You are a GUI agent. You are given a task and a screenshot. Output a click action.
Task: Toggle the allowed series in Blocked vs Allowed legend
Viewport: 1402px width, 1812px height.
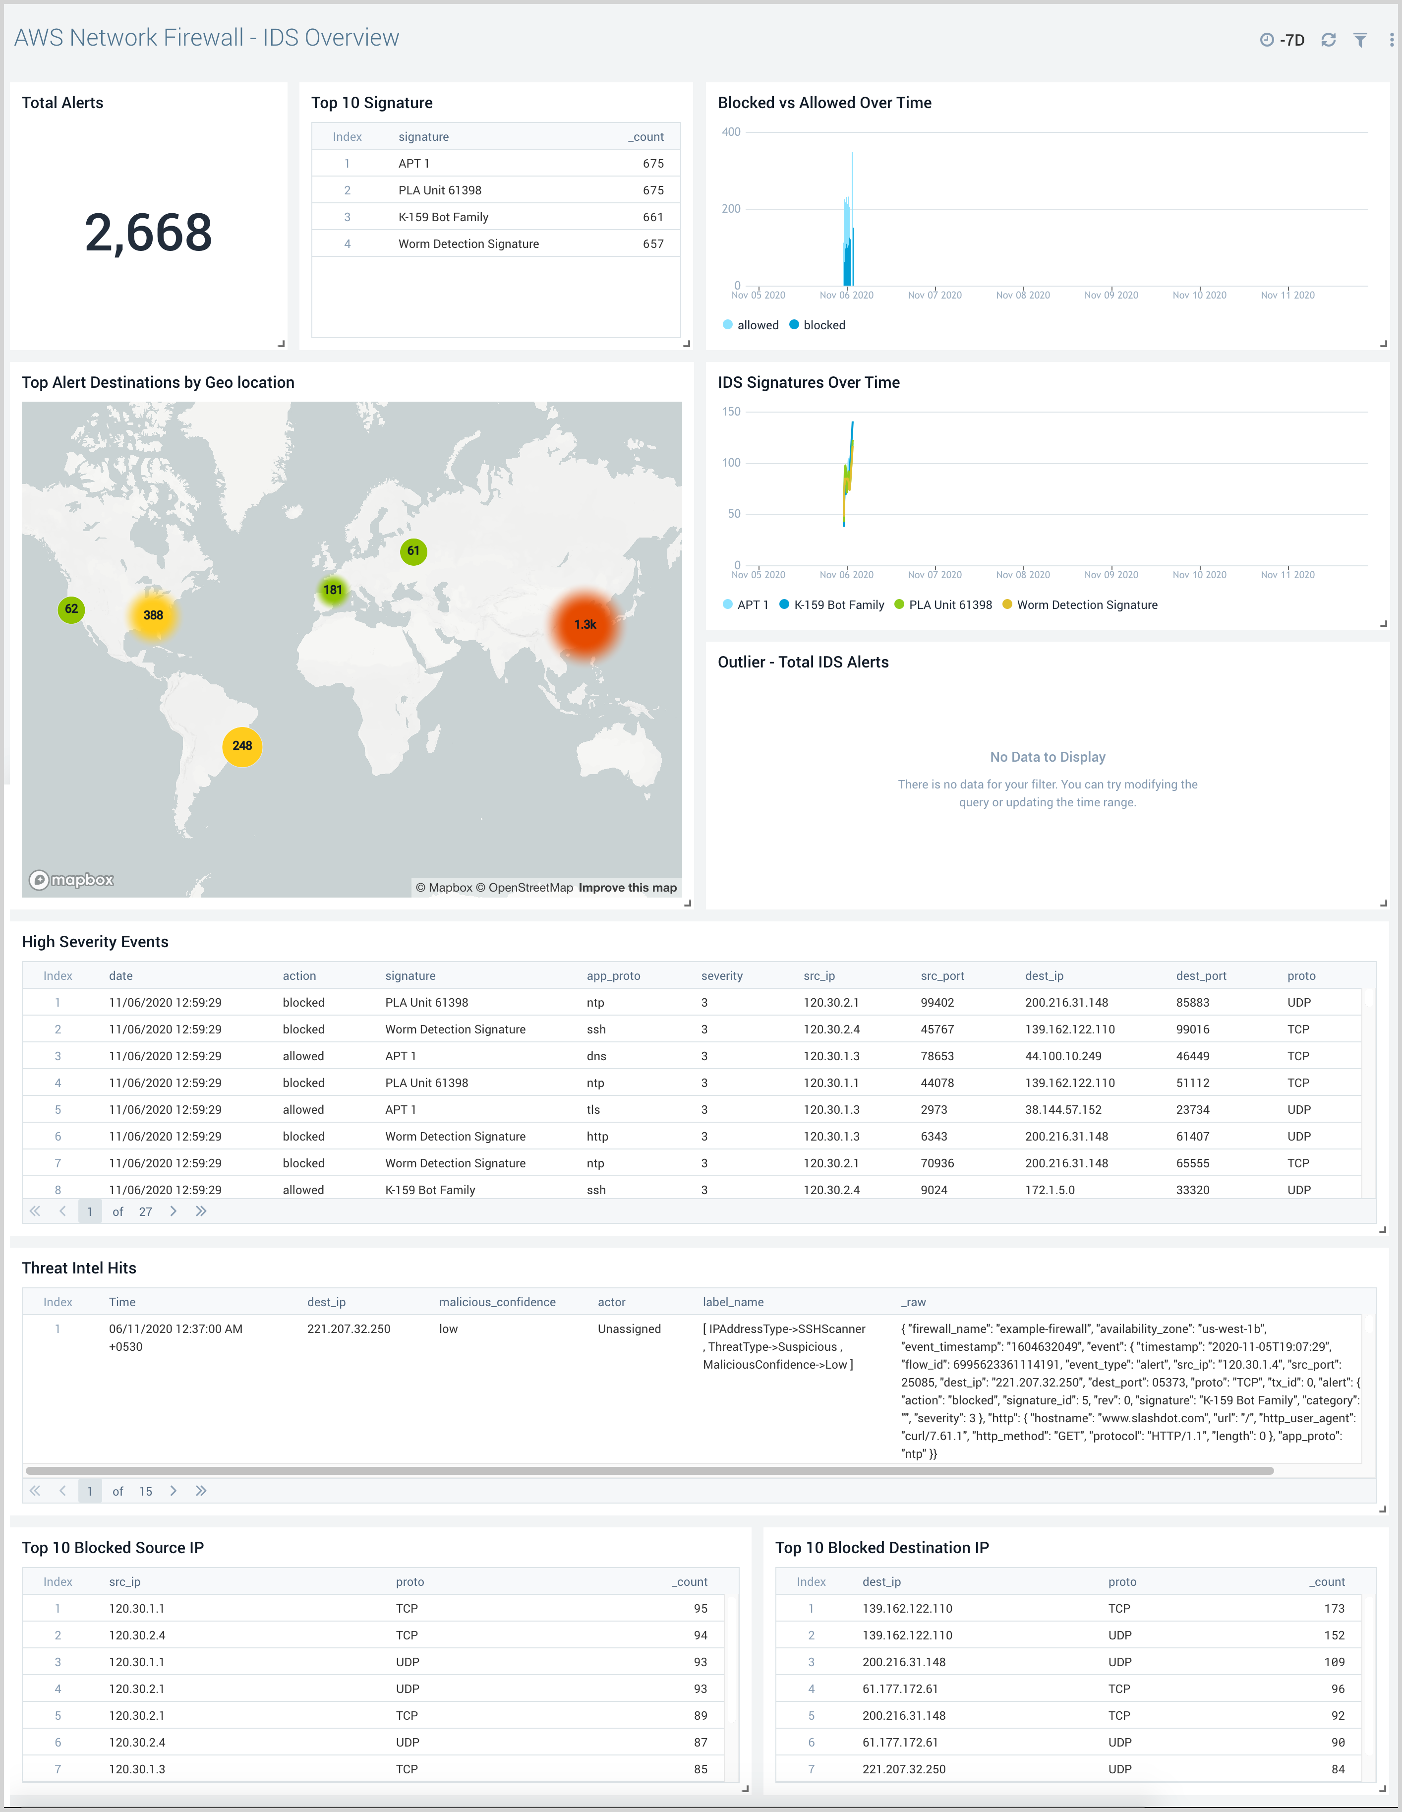point(751,324)
